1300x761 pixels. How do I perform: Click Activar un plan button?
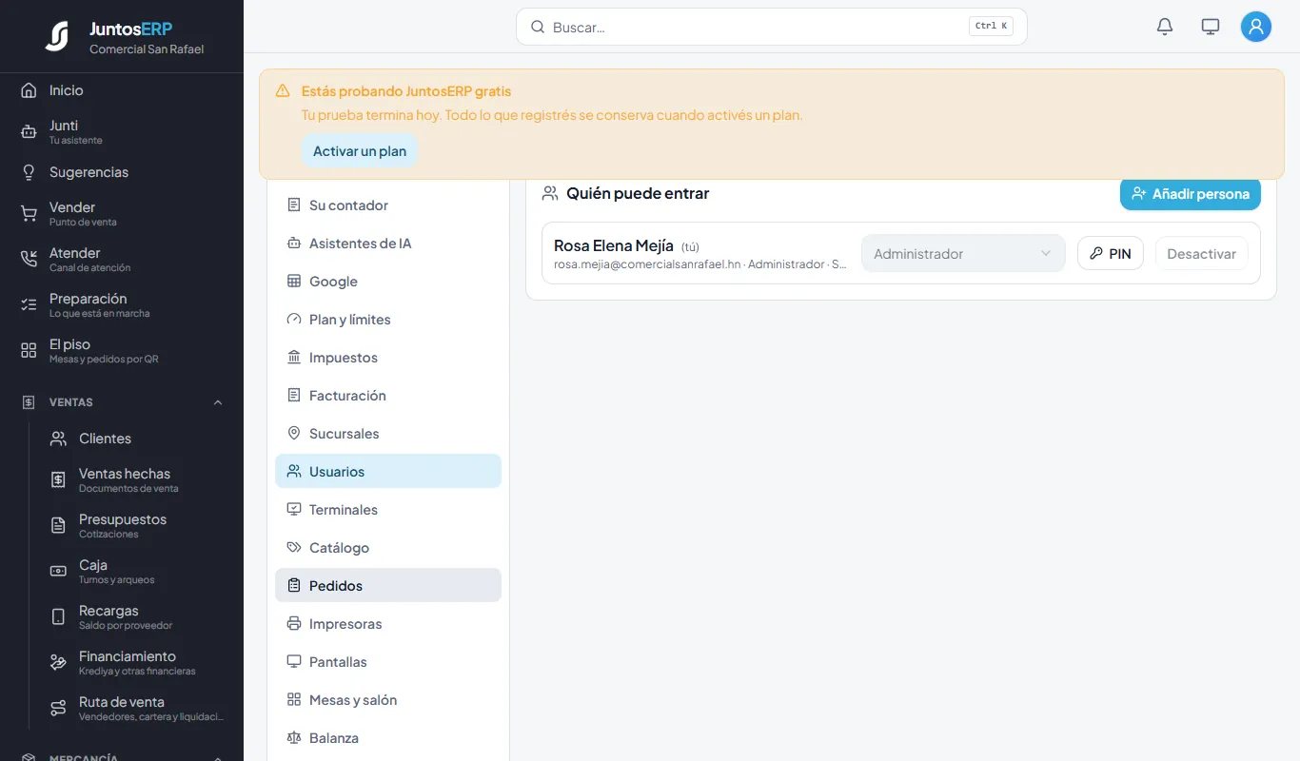tap(360, 151)
